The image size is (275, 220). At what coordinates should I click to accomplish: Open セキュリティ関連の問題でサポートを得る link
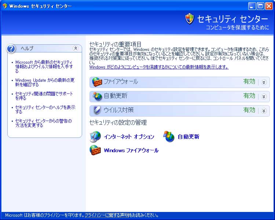[44, 96]
